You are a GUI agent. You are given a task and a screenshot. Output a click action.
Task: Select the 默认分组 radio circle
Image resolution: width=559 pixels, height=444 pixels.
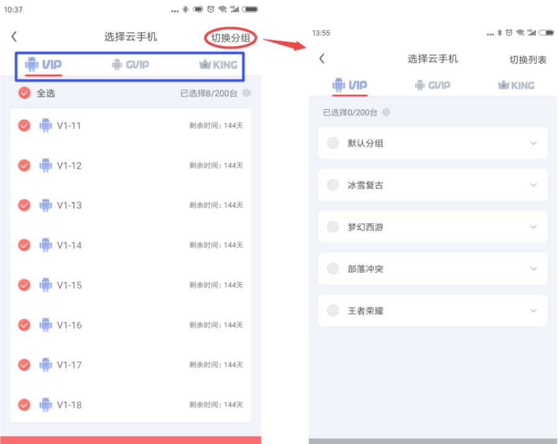point(332,143)
